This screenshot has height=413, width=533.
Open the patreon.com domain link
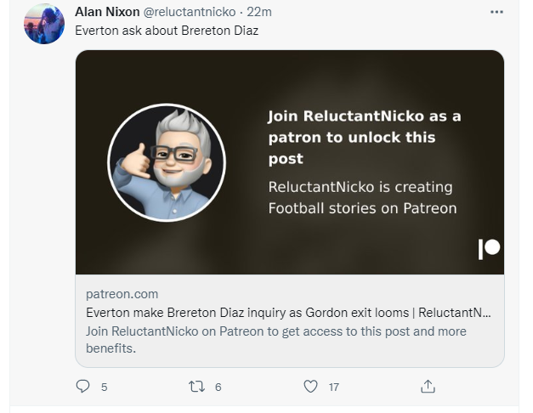(x=122, y=294)
